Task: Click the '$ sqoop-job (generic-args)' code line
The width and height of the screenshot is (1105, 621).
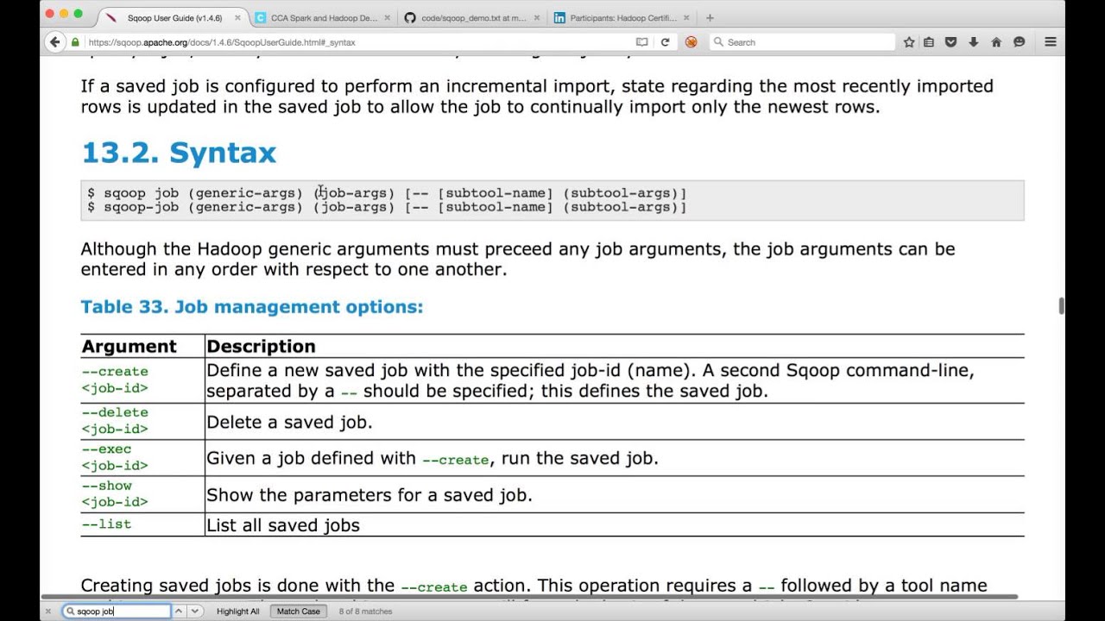Action: tap(387, 207)
